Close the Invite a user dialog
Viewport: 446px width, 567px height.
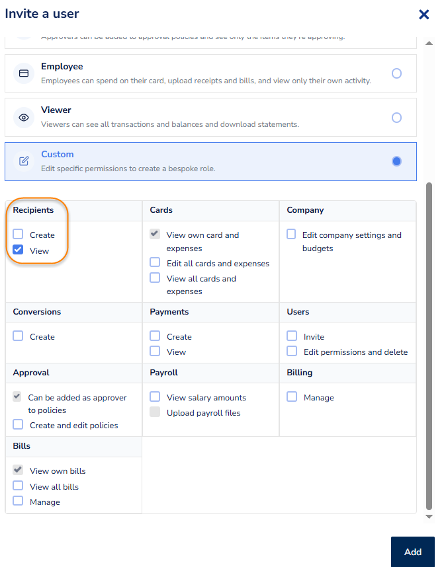[x=424, y=15]
